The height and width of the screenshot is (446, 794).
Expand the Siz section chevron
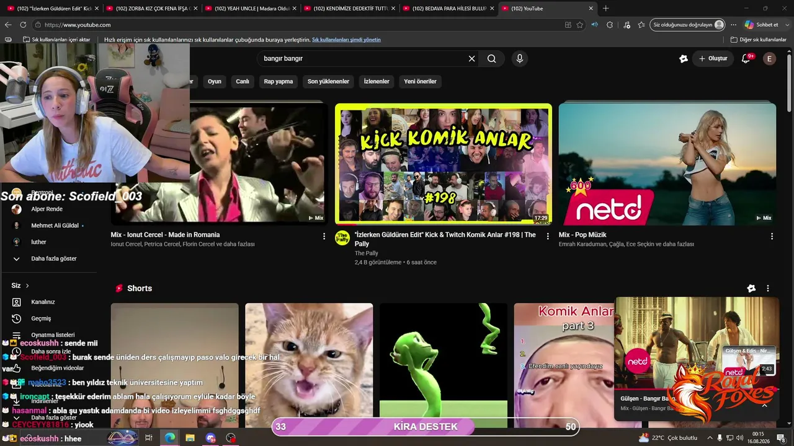27,286
